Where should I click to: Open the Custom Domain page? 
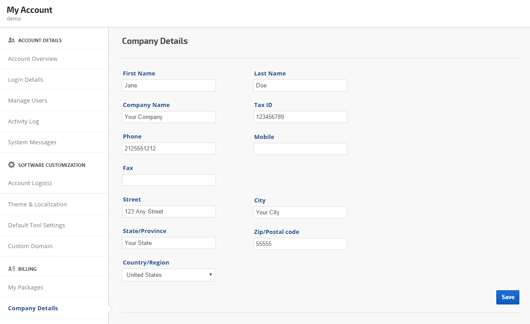tap(30, 246)
